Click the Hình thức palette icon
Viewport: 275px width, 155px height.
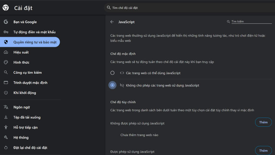[6, 62]
